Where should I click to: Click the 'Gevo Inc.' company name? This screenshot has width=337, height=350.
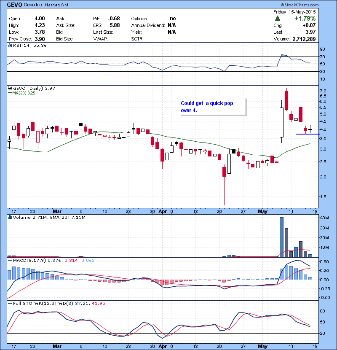pyautogui.click(x=33, y=5)
